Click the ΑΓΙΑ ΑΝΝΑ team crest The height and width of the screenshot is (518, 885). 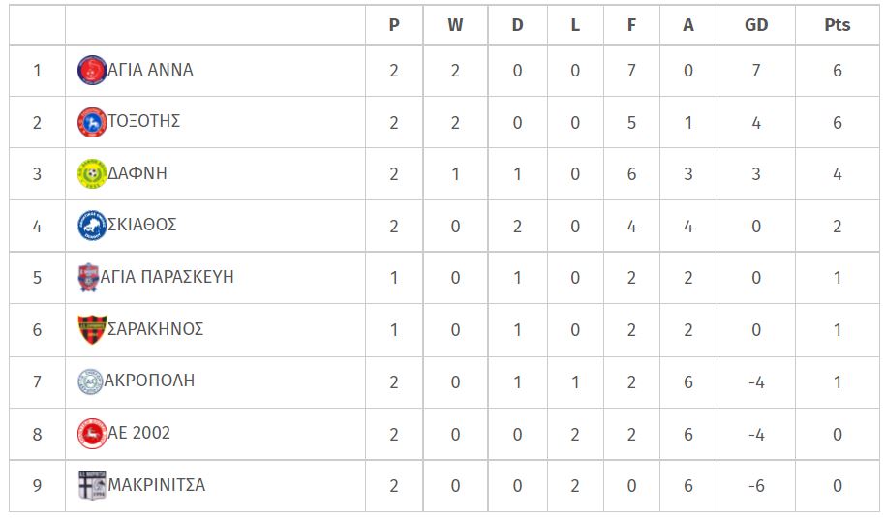click(x=92, y=70)
